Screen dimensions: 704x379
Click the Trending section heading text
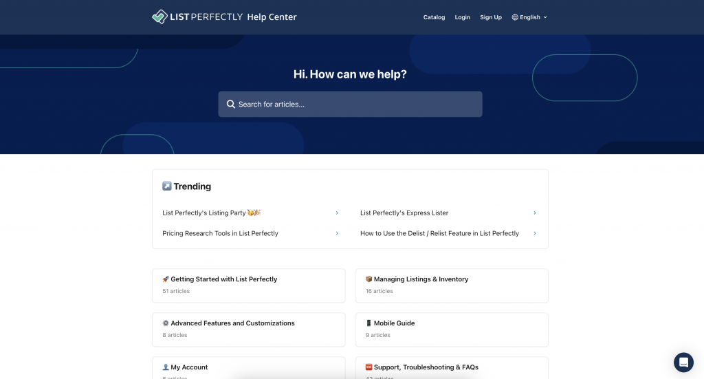pos(192,186)
